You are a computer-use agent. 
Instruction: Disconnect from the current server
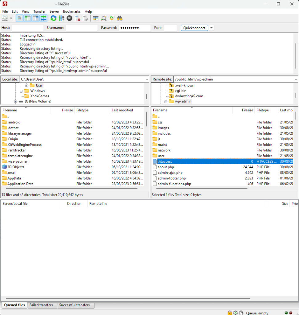pos(78,18)
